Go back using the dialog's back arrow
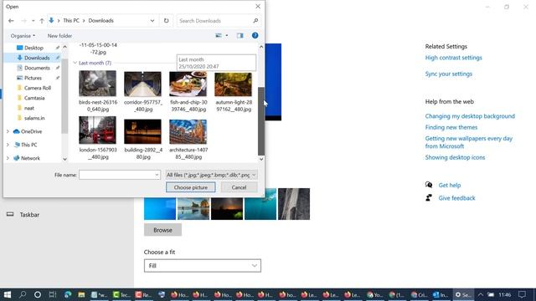 11,21
